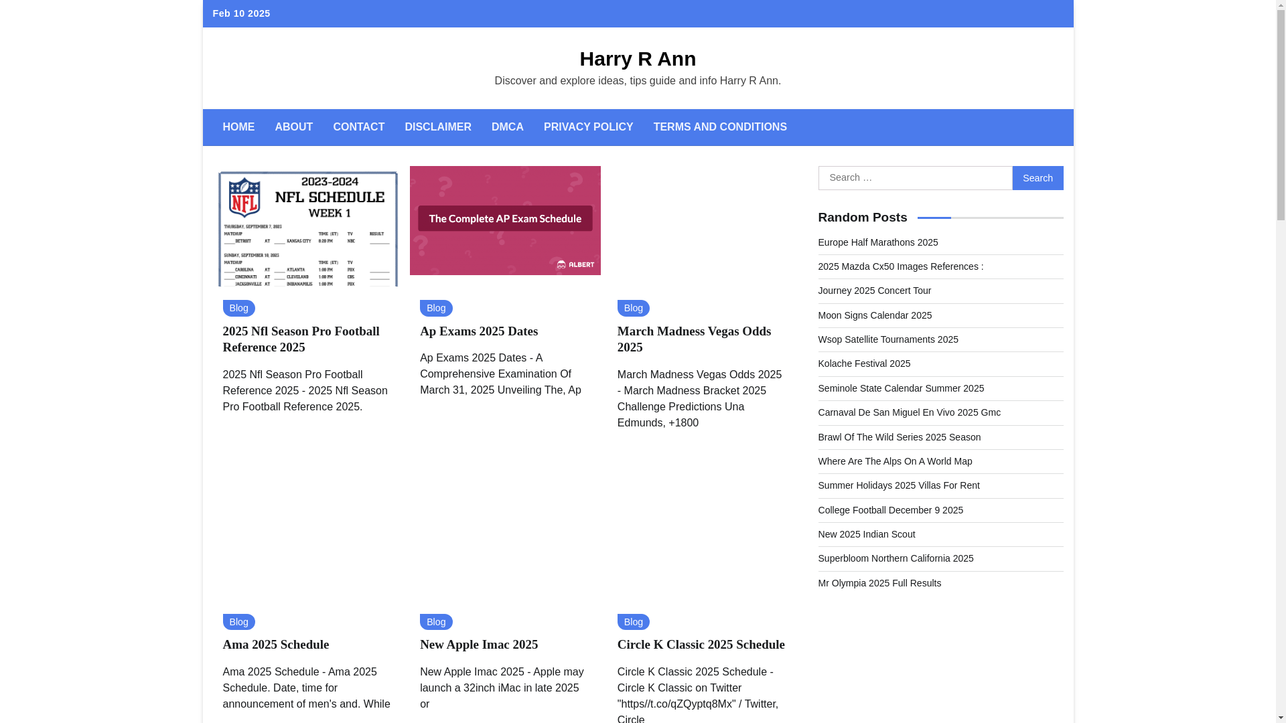Click Blog tag above March Madness post

pos(634,308)
